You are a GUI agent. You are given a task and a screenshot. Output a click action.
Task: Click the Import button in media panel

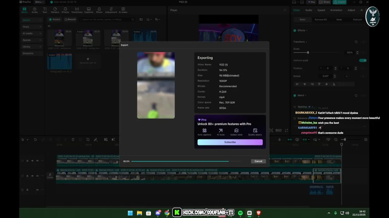coord(55,19)
